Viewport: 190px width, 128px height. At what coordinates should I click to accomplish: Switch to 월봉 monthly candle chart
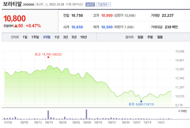[x=160, y=37]
